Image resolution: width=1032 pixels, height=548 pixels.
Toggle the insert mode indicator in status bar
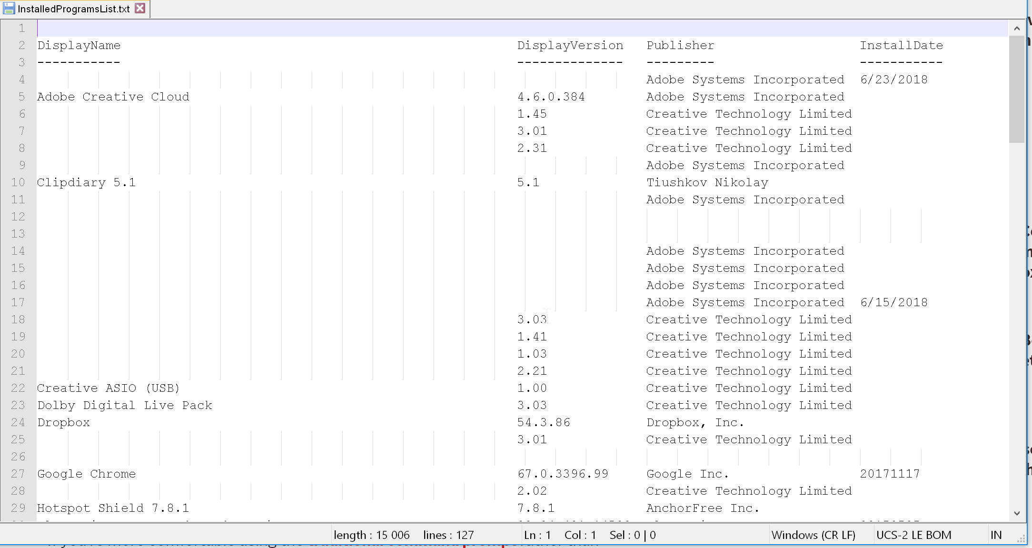pos(996,535)
